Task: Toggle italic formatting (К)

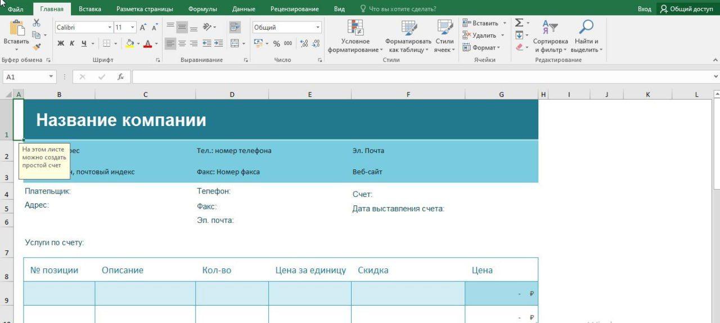Action: (x=72, y=43)
